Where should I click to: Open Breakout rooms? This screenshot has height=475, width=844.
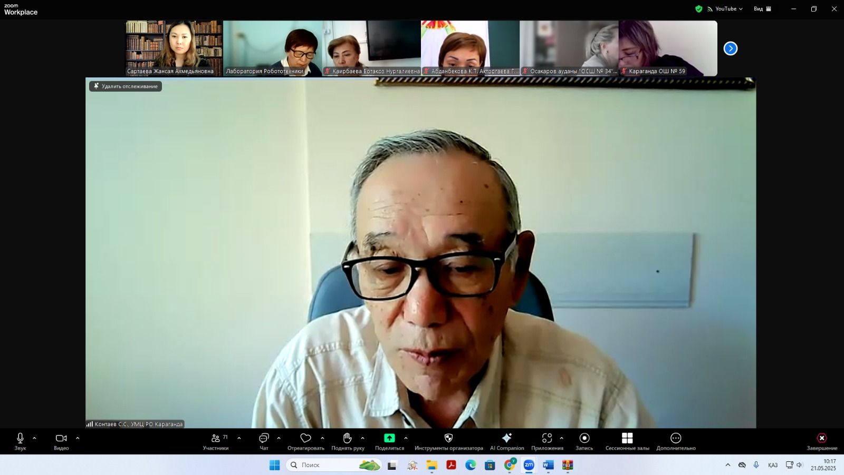pos(627,441)
